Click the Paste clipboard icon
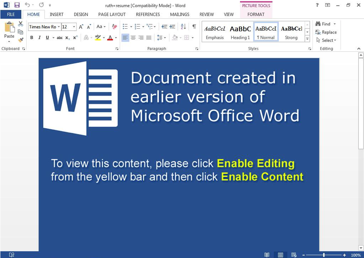This screenshot has width=364, height=258. click(9, 27)
